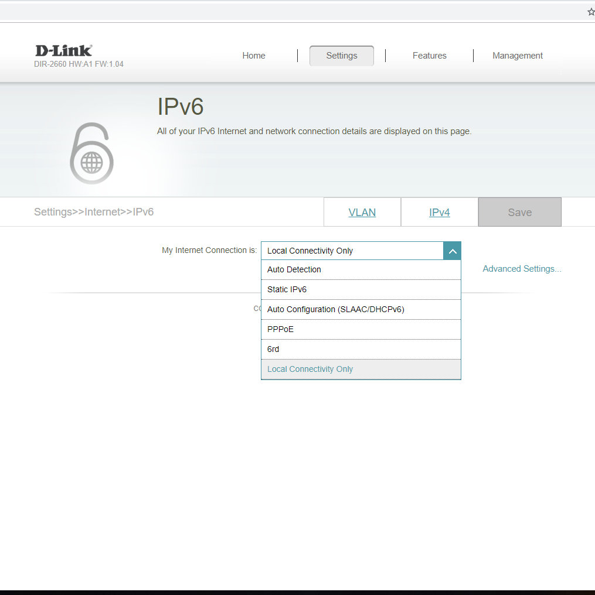The height and width of the screenshot is (595, 595).
Task: Switch to the IPv4 settings page
Action: pos(439,212)
